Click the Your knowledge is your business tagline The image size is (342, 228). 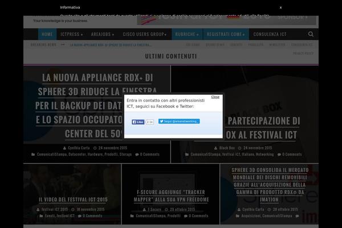(x=60, y=21)
